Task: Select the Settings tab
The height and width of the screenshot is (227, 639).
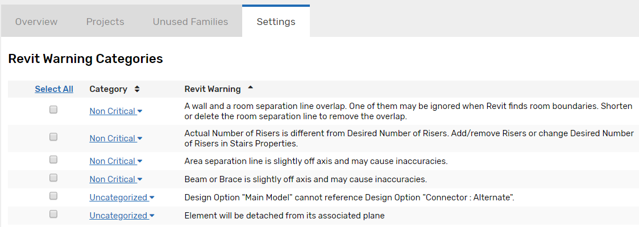Action: tap(276, 22)
